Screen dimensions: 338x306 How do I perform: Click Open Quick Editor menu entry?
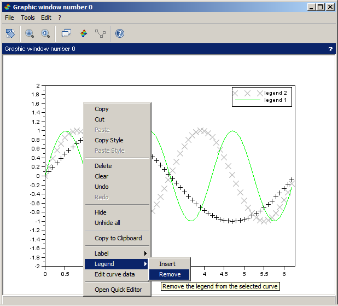(x=118, y=290)
